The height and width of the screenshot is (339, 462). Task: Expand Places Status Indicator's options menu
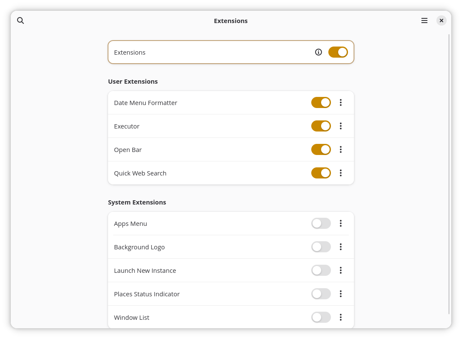click(x=341, y=294)
